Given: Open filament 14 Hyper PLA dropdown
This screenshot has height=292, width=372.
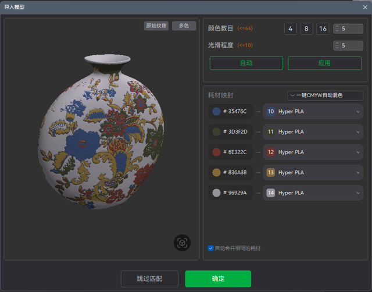Looking at the screenshot, I should 313,193.
